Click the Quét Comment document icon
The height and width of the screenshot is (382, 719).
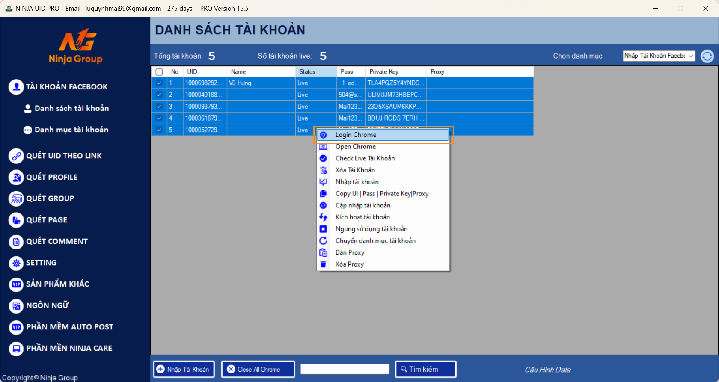(x=16, y=242)
